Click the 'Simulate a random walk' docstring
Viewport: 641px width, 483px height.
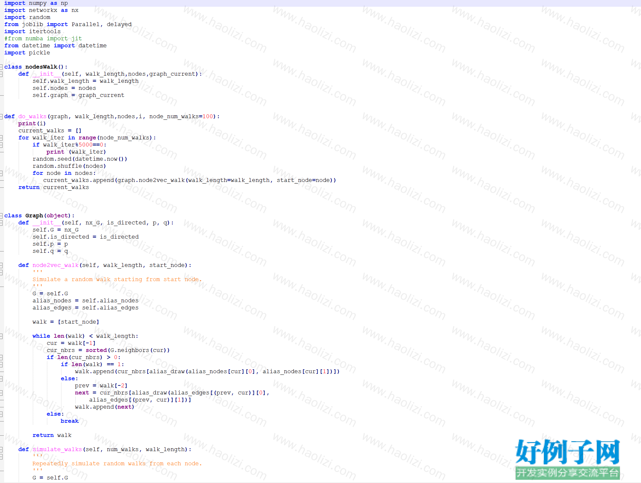pyautogui.click(x=117, y=279)
